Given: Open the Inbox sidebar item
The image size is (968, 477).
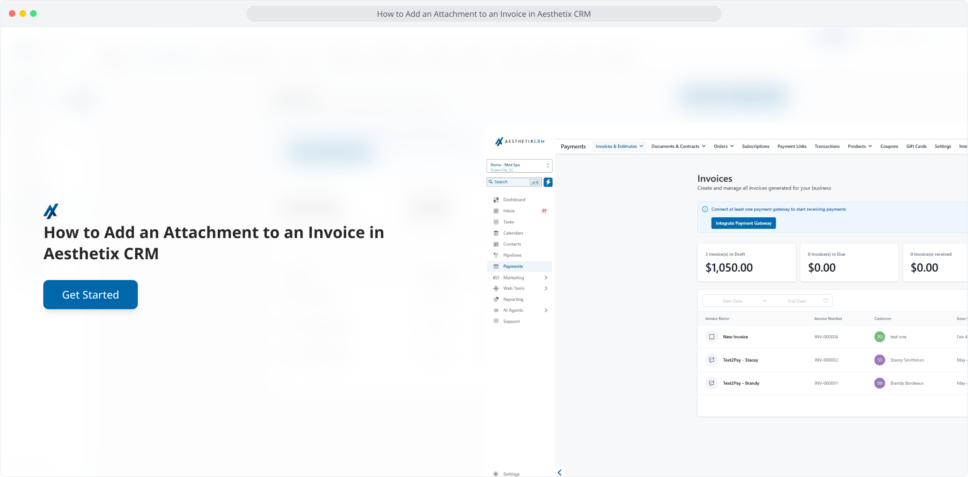Looking at the screenshot, I should click(509, 211).
